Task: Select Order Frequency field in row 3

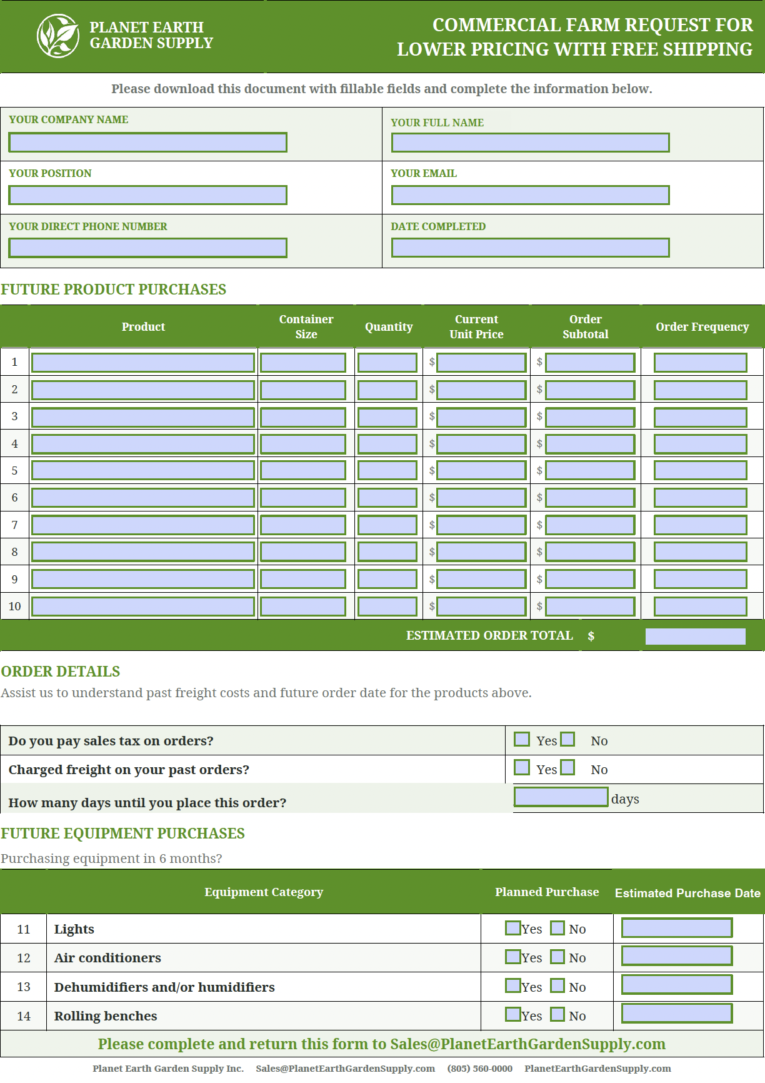Action: click(x=700, y=417)
